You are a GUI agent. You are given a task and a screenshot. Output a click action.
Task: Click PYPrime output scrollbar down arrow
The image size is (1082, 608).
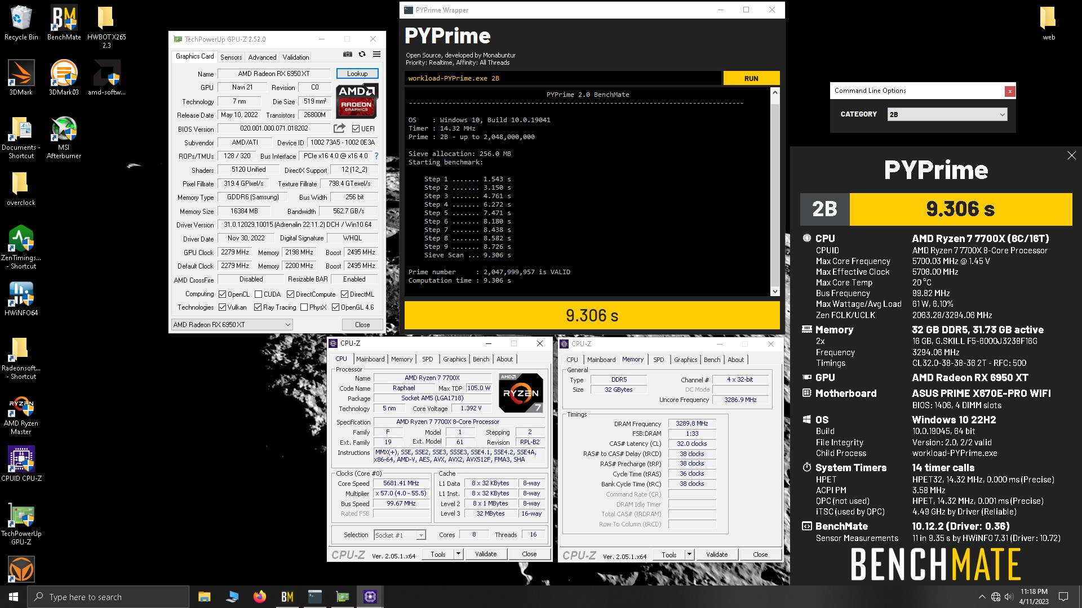(775, 291)
